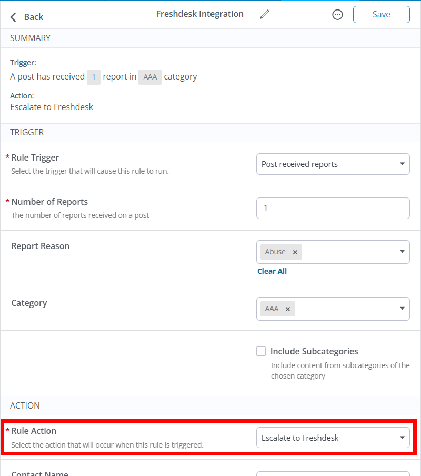Expand the Report Reason token selector
The image size is (421, 476).
click(x=347, y=252)
